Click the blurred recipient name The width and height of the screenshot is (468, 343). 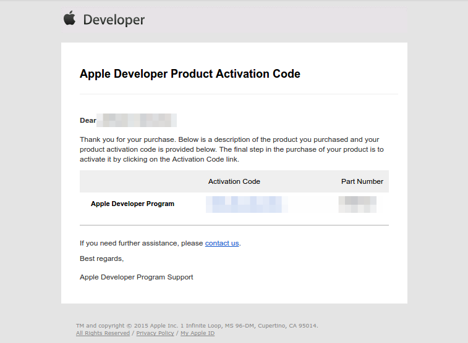[137, 120]
